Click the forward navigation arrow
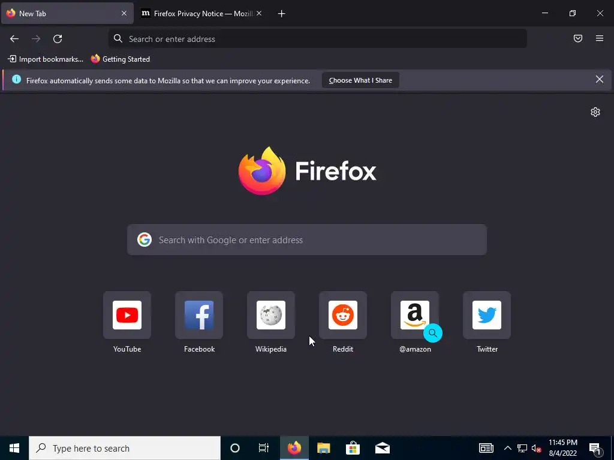 coord(36,39)
